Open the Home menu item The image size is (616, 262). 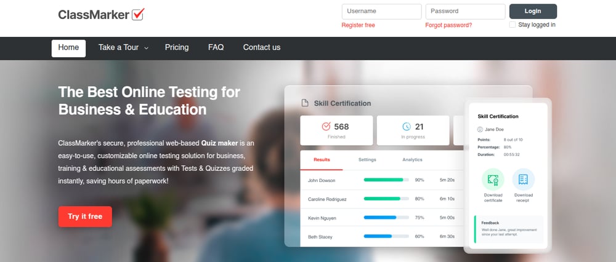pyautogui.click(x=68, y=48)
